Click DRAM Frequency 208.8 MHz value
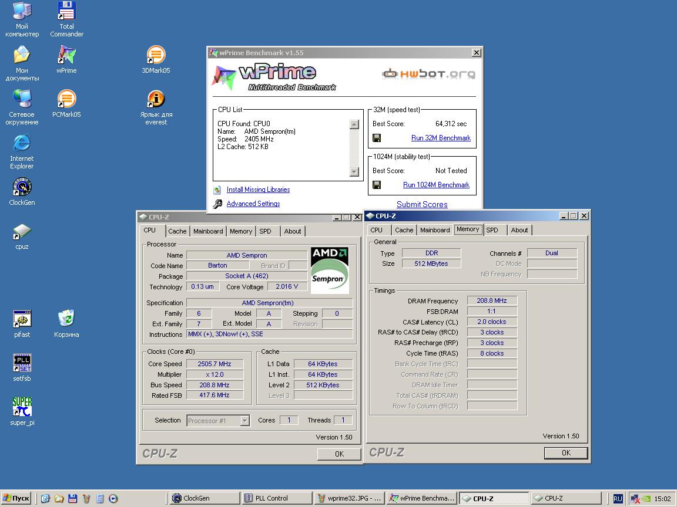Viewport: 677px width, 507px height. pos(492,300)
